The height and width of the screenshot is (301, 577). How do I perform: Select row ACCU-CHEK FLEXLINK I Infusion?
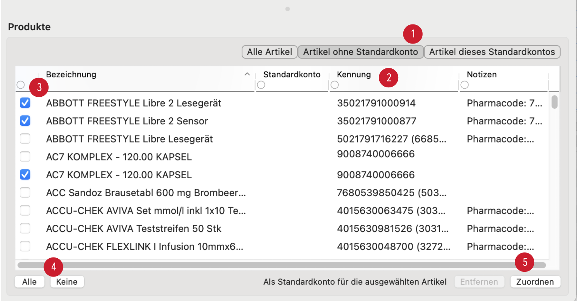tap(282, 246)
